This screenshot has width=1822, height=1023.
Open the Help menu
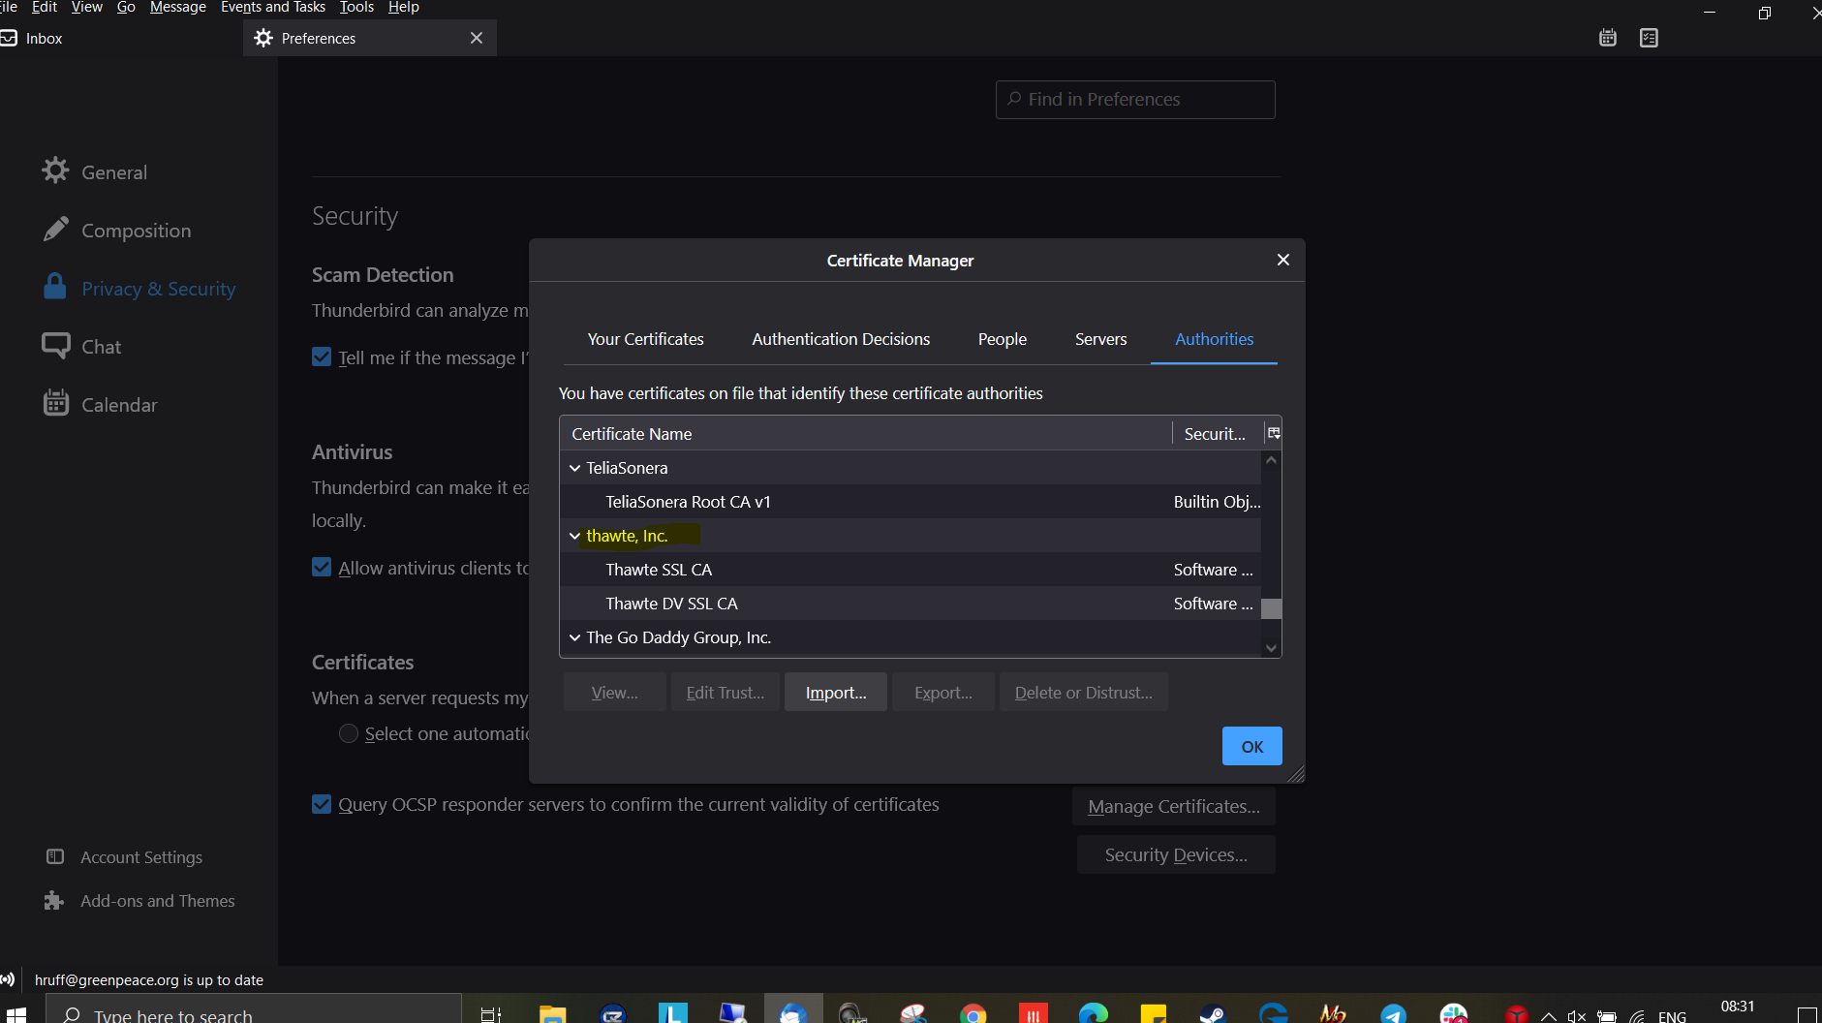pyautogui.click(x=403, y=8)
